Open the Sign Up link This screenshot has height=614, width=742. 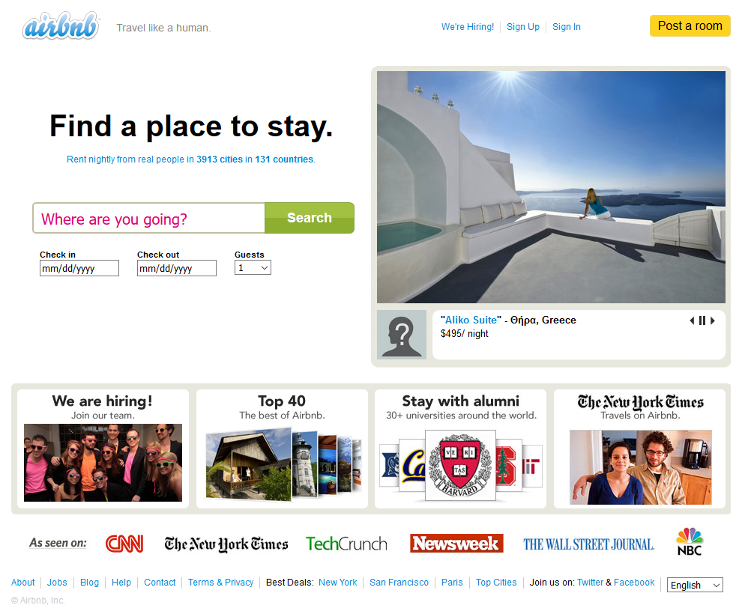click(x=522, y=27)
